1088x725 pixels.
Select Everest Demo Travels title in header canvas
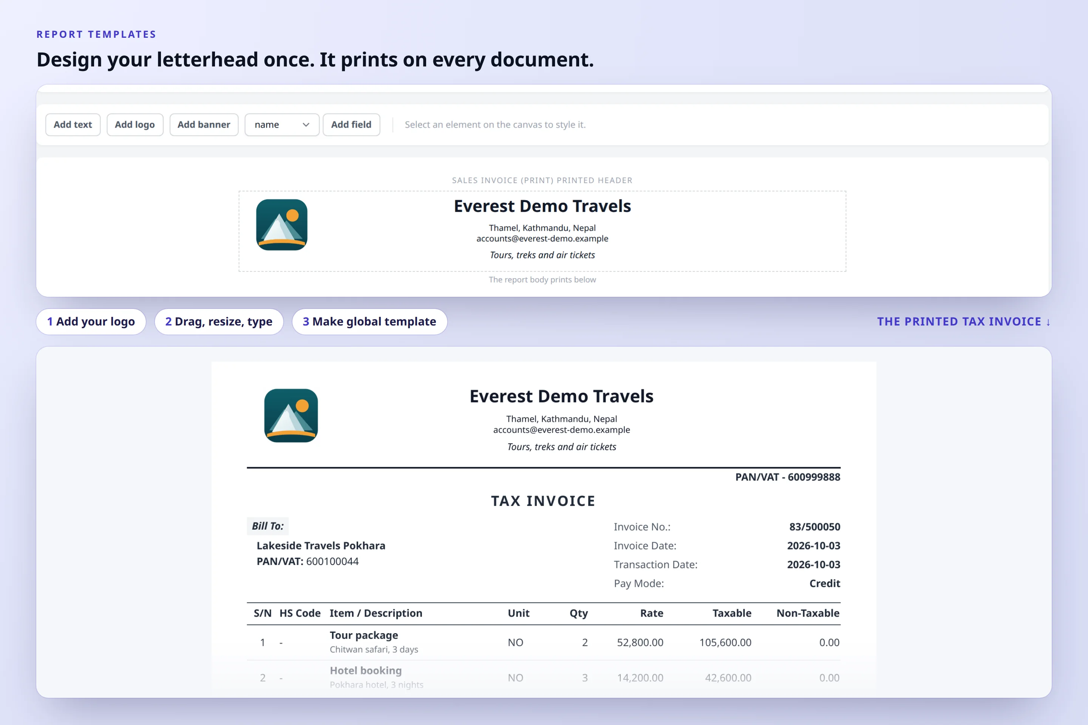coord(542,206)
